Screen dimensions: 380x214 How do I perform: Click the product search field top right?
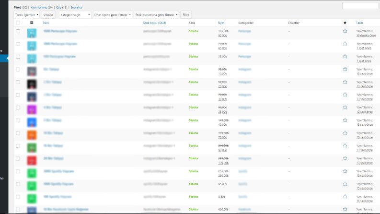360,6
